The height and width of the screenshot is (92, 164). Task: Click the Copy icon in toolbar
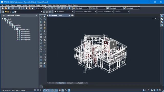(x=26, y=8)
